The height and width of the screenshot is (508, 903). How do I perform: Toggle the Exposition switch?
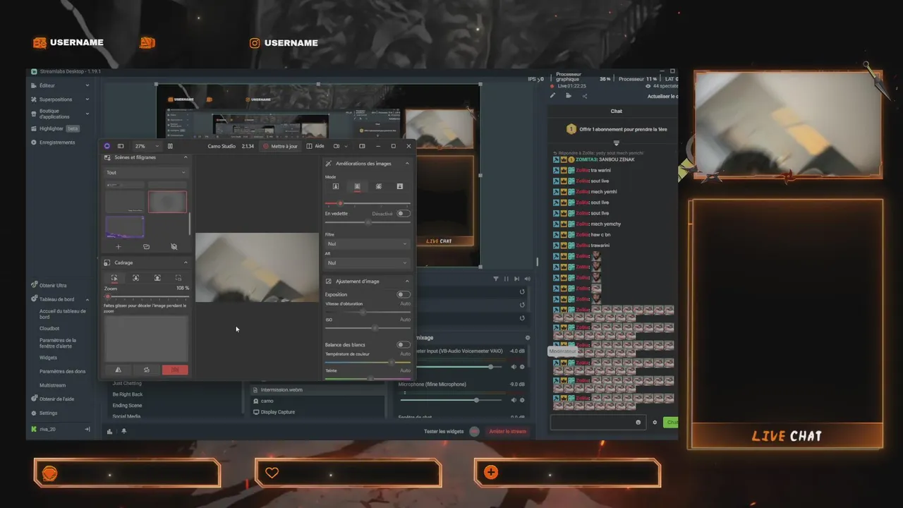pyautogui.click(x=403, y=294)
